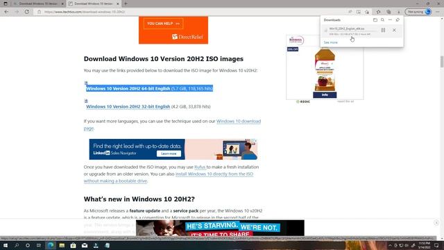The height and width of the screenshot is (250, 444).
Task: Open Edge Settings and more menu
Action: [438, 12]
